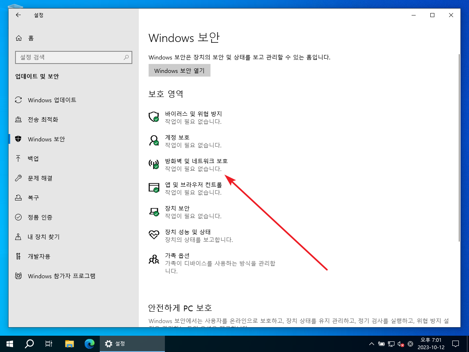Screen dimensions: 469x352
Task: Click the muted volume tray icon
Action: pyautogui.click(x=401, y=344)
